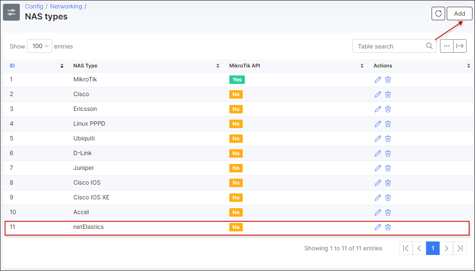
Task: Click the netElastics name cell
Action: (x=89, y=227)
